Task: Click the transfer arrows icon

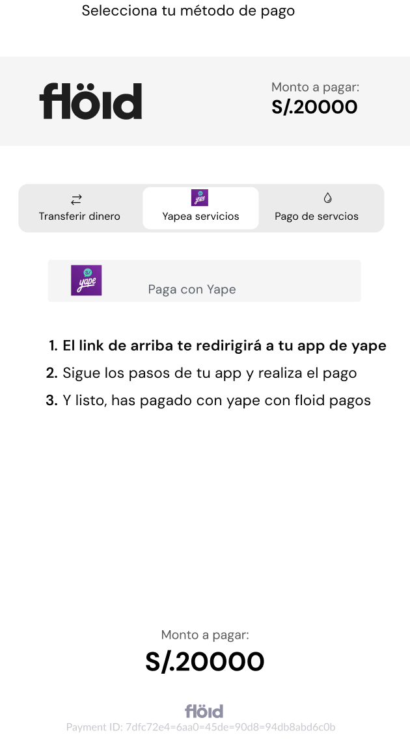Action: pyautogui.click(x=77, y=199)
